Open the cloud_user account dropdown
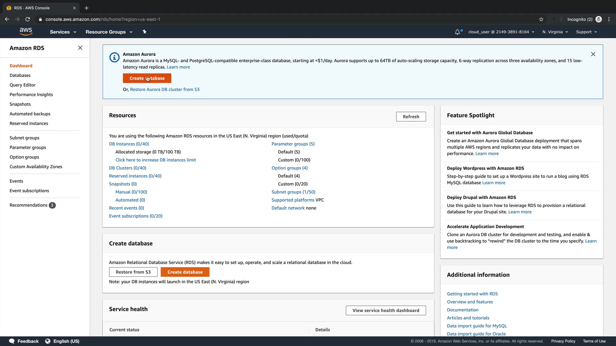The height and width of the screenshot is (346, 616). click(501, 32)
